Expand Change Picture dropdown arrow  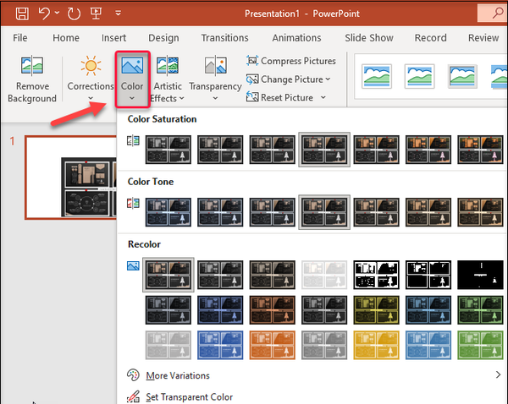328,79
